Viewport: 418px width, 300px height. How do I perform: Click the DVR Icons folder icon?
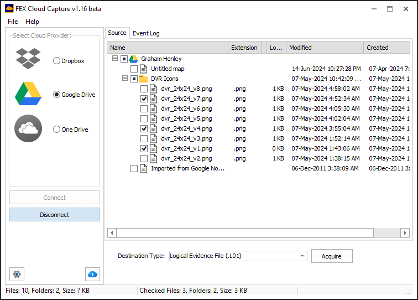click(144, 79)
